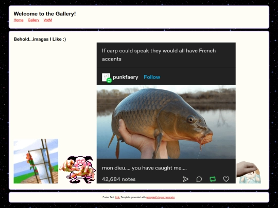
Task: Open the hand petting plush image
Action: pyautogui.click(x=249, y=172)
